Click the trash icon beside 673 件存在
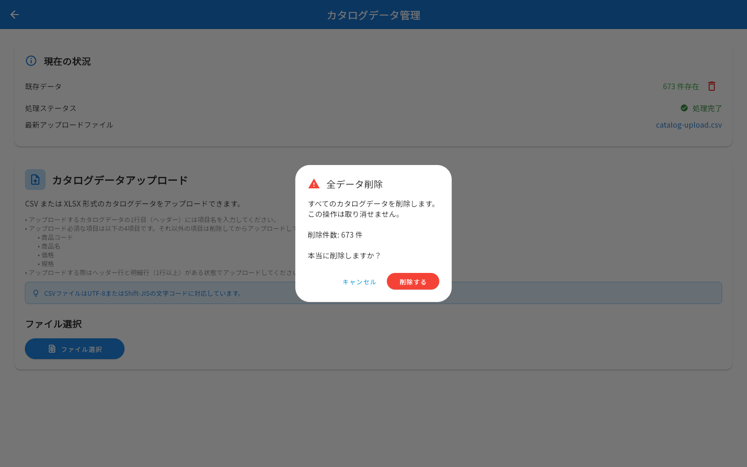This screenshot has width=747, height=467. (x=712, y=86)
